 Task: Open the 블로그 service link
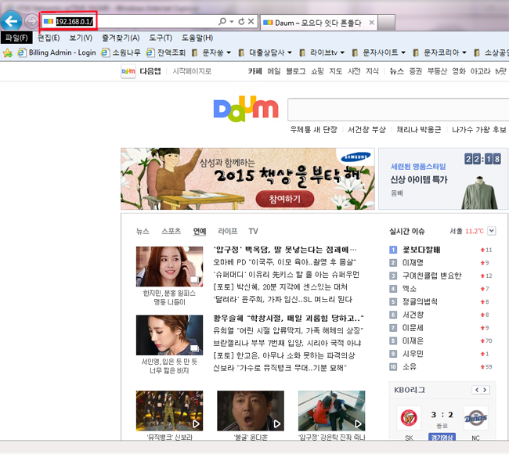(295, 71)
